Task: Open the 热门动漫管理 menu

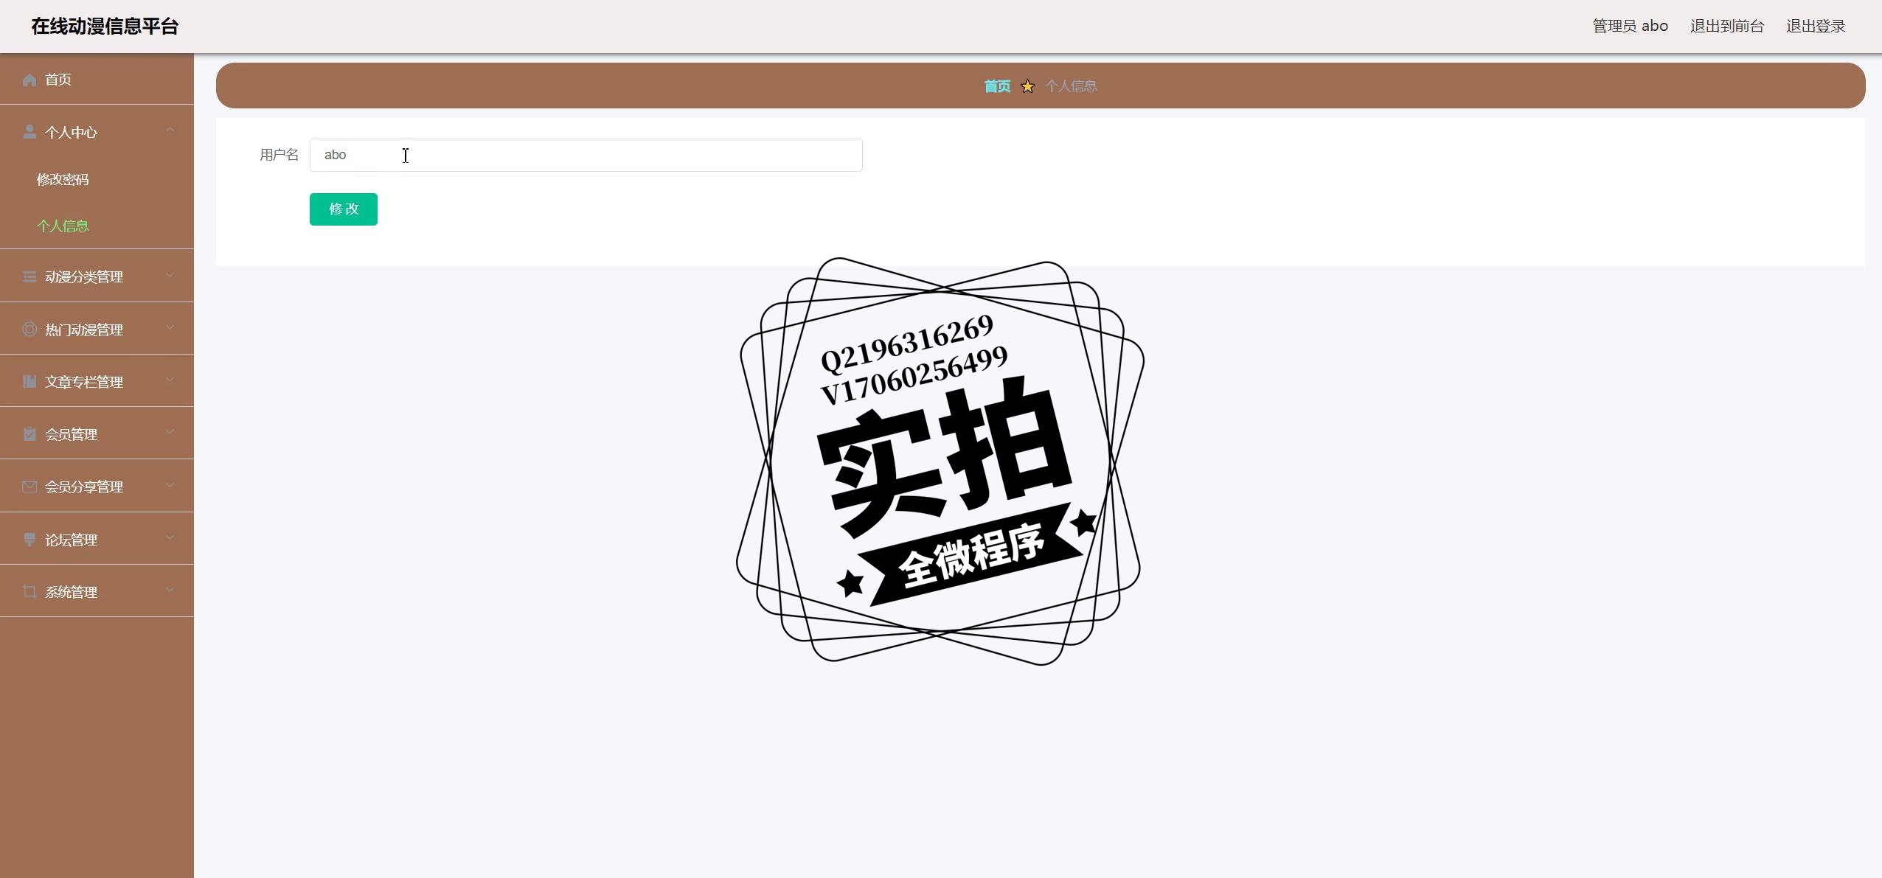Action: 97,329
